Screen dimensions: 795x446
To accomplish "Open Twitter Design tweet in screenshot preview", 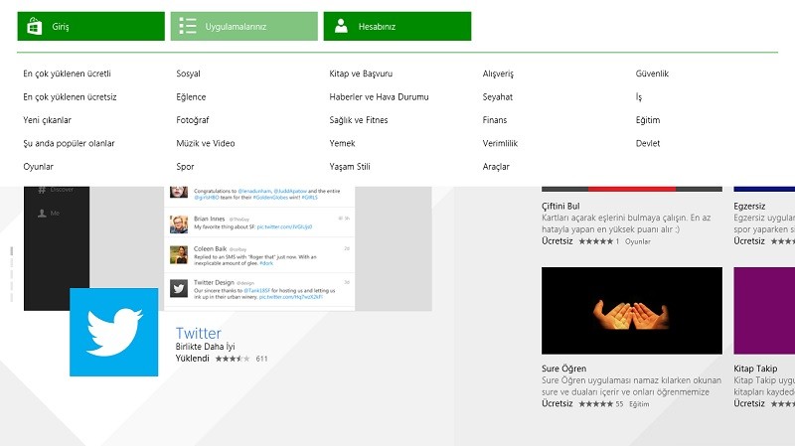I will (259, 289).
